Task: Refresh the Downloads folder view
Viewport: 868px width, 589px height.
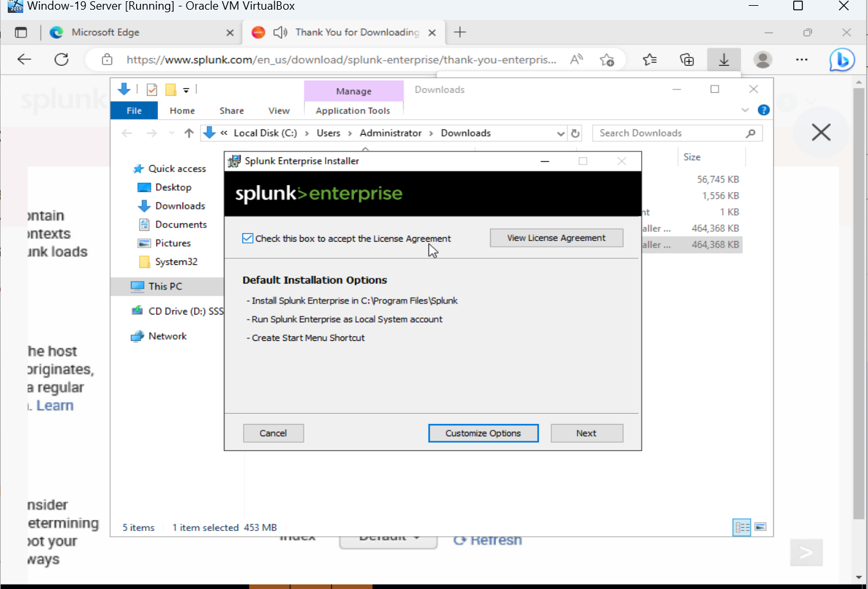Action: [575, 133]
